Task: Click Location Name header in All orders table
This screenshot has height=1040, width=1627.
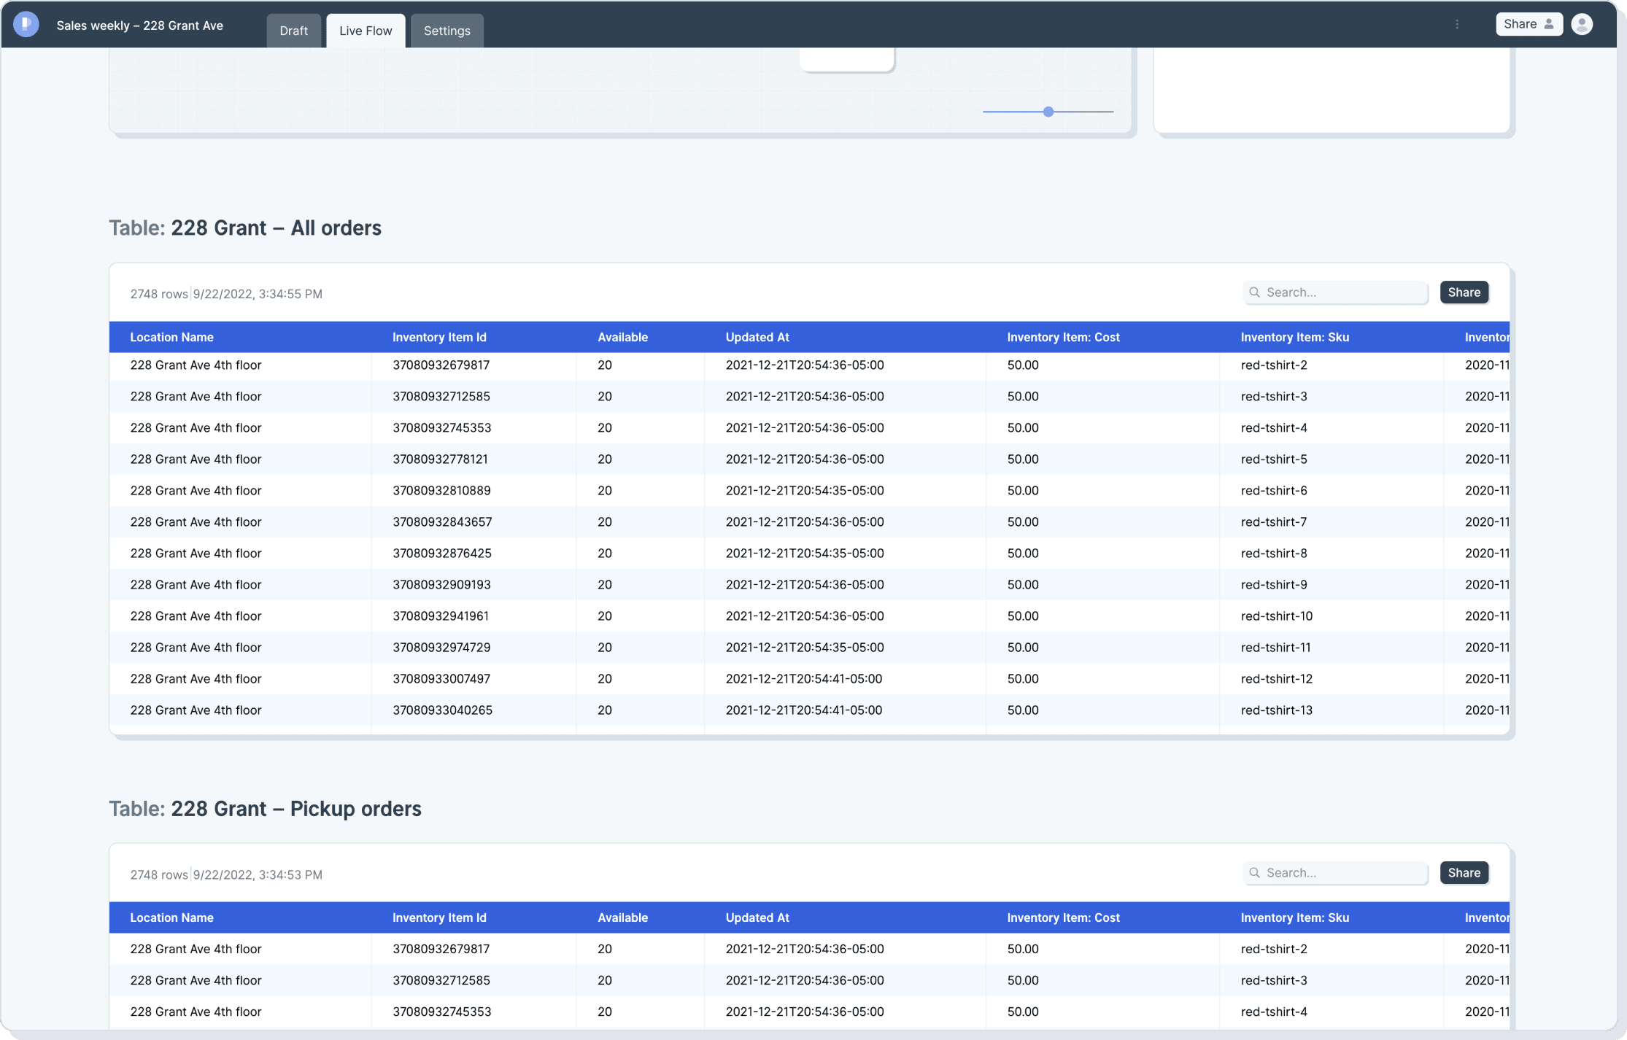Action: click(x=171, y=337)
